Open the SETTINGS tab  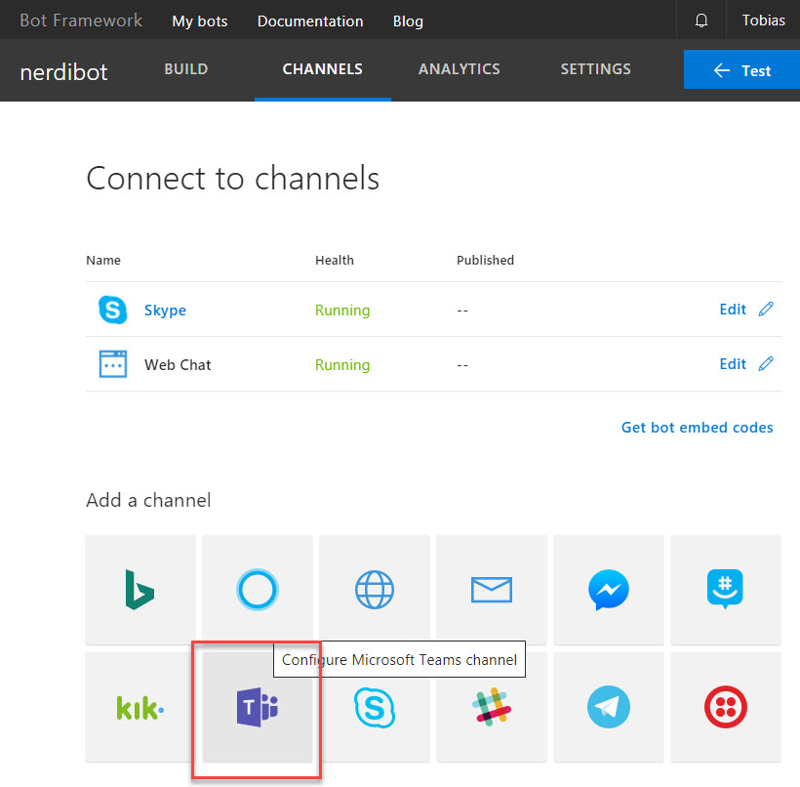click(596, 69)
